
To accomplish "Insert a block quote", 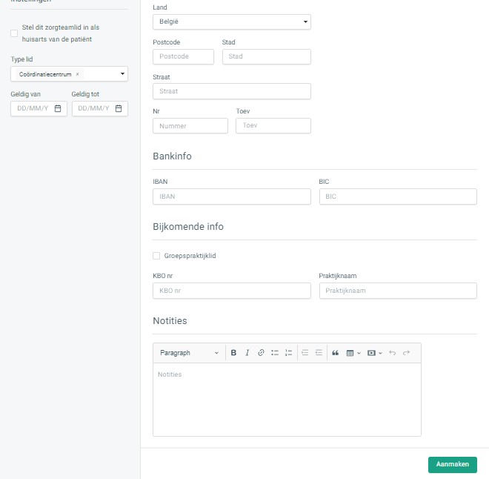I will [x=335, y=353].
